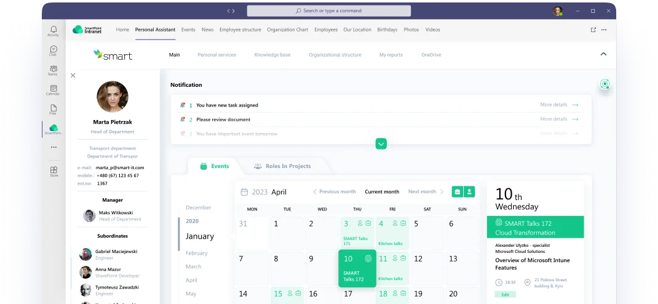
Task: Jump to Current month
Action: 382,191
